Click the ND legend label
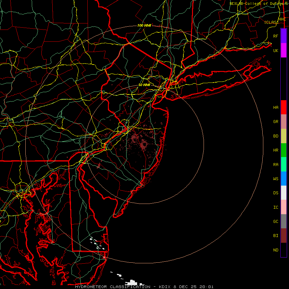Viewport: 289px width, 289px height. tap(276, 250)
